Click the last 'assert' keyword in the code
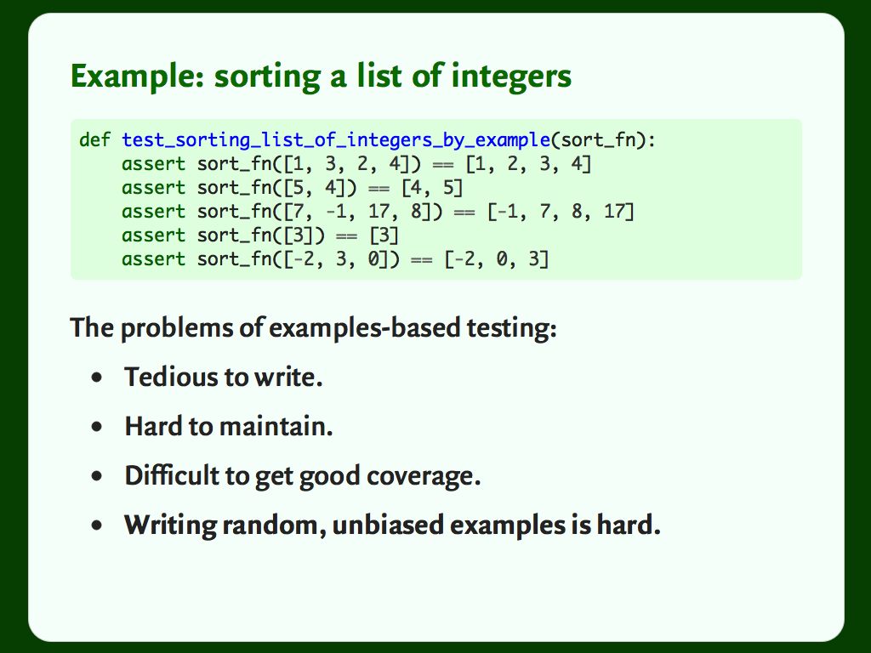Viewport: 871px width, 653px height. 153,259
